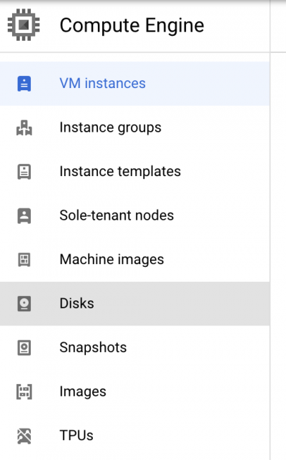Image resolution: width=286 pixels, height=460 pixels.
Task: Open the VM instances page
Action: pyautogui.click(x=134, y=84)
